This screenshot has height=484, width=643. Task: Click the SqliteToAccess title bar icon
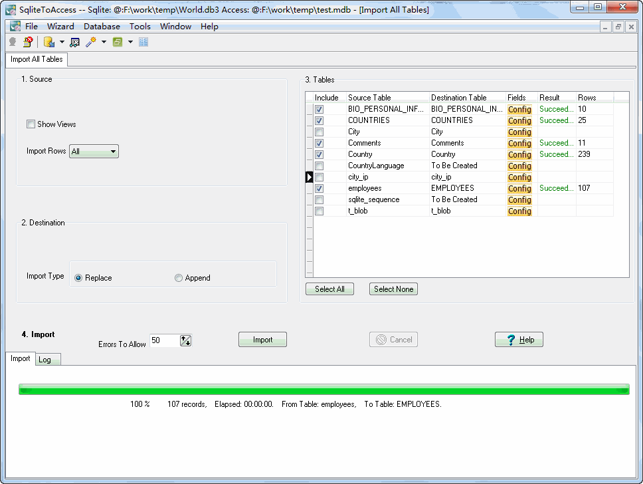11,9
